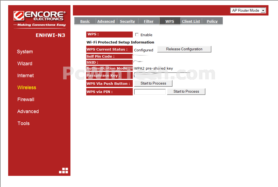Start WPS via PIN process
Viewport: 278px width, 187px height.
tap(186, 91)
